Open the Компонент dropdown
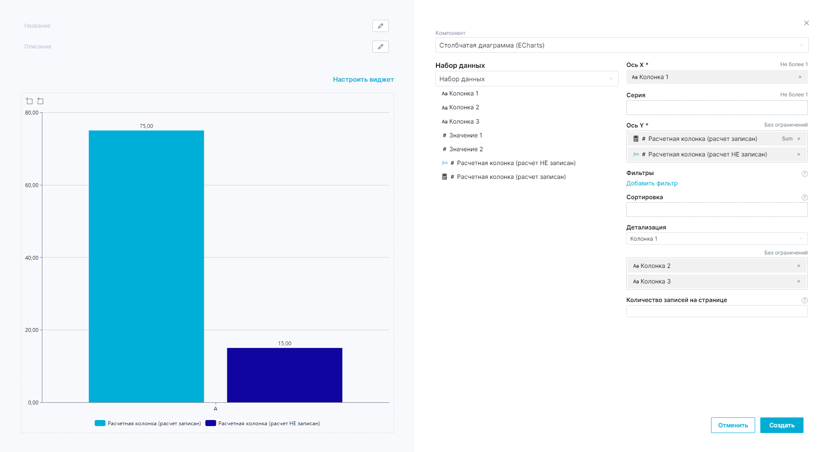The height and width of the screenshot is (452, 829). pos(621,45)
